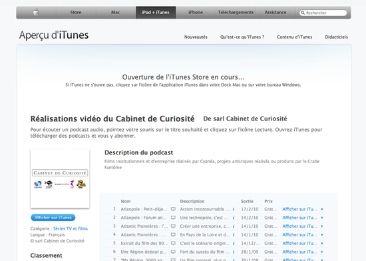Click the Description column header
Image resolution: width=366 pixels, height=261 pixels.
pos(192,201)
